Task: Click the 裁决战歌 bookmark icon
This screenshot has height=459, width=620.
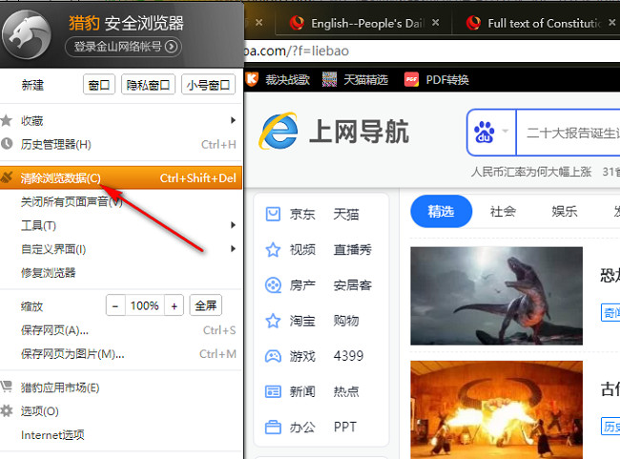Action: click(x=253, y=80)
